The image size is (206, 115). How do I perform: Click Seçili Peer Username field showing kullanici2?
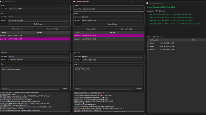pyautogui.click(x=39, y=56)
